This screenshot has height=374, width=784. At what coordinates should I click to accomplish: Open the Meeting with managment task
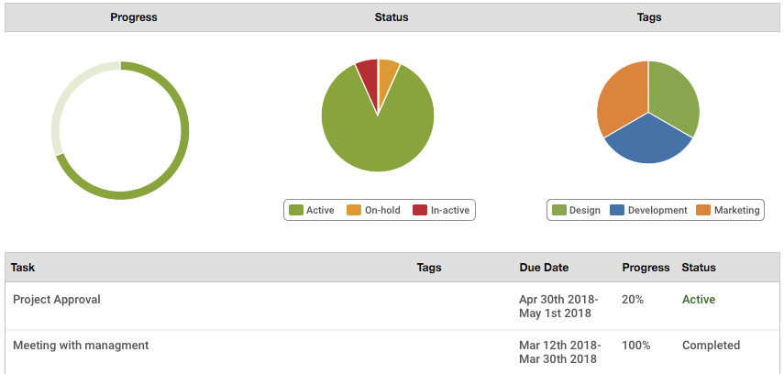(81, 346)
